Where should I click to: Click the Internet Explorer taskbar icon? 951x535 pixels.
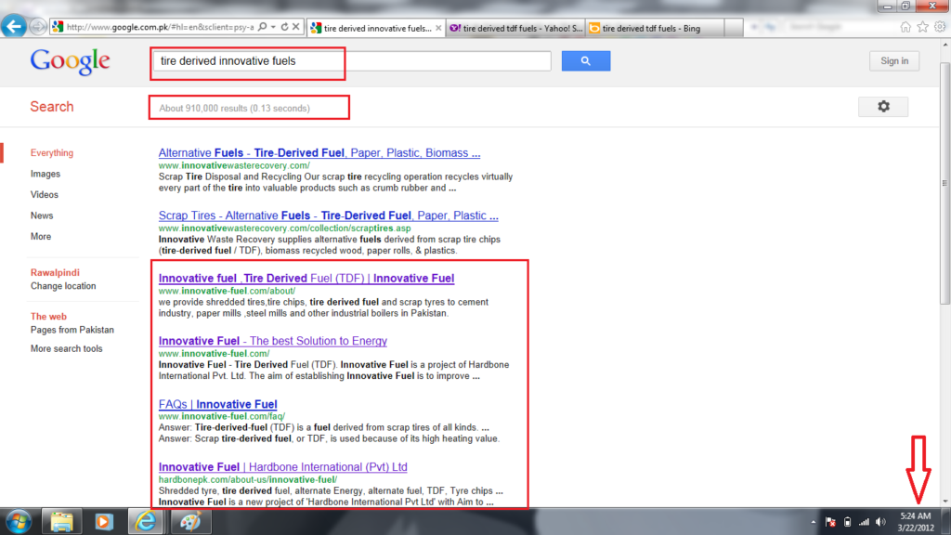pyautogui.click(x=146, y=522)
